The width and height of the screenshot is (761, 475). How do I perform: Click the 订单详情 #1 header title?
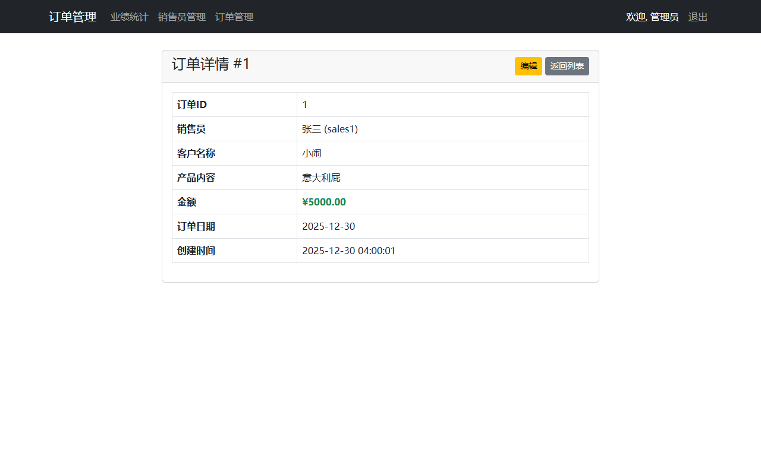pyautogui.click(x=211, y=63)
